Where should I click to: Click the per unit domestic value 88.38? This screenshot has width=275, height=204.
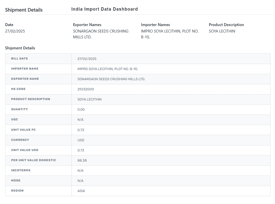point(82,161)
